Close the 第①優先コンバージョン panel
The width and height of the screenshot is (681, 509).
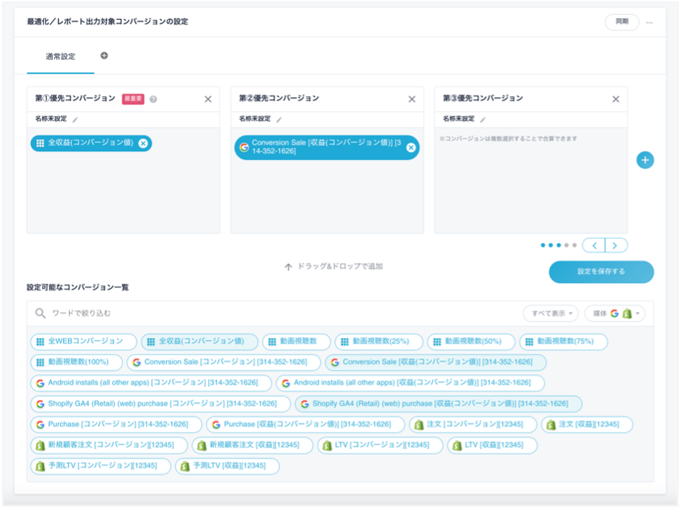[208, 99]
